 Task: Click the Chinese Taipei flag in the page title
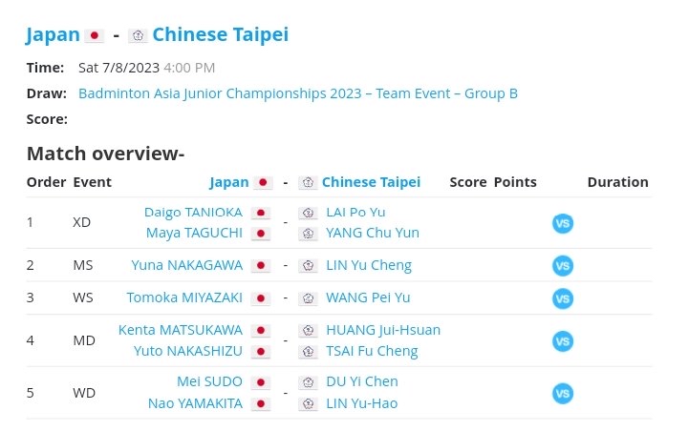(x=138, y=35)
